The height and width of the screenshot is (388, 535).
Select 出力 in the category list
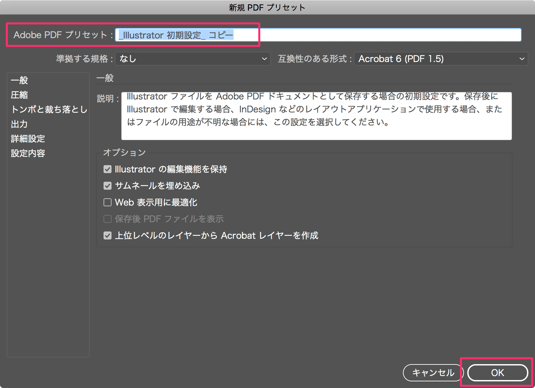pos(19,124)
